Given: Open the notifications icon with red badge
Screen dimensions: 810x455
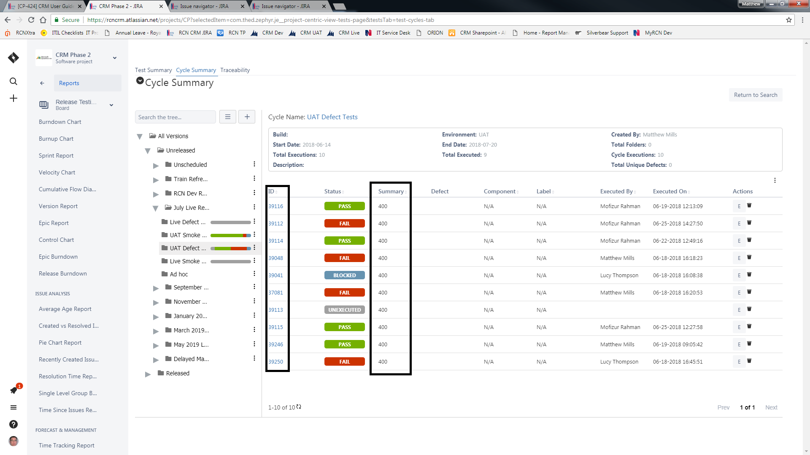Looking at the screenshot, I should [x=14, y=390].
